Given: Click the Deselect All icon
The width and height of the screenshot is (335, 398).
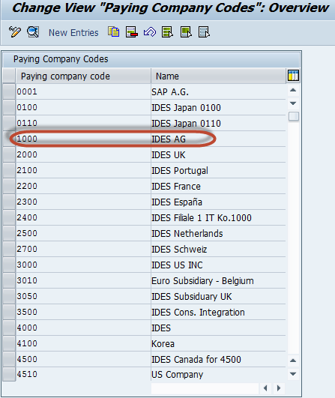Looking at the screenshot, I should tap(204, 32).
